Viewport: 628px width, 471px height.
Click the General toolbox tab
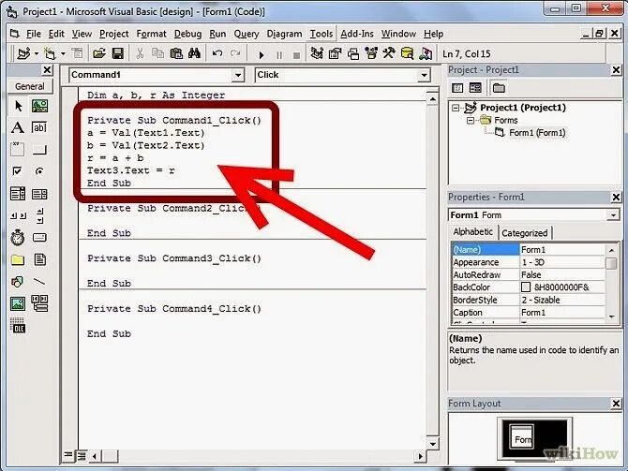(29, 86)
